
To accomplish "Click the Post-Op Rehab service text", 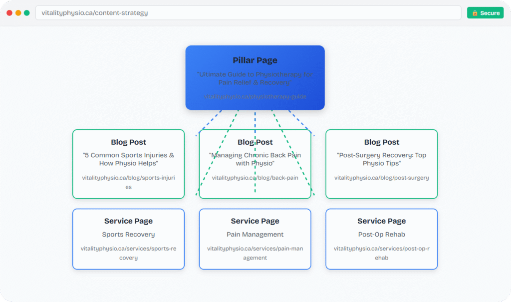I will (382, 235).
